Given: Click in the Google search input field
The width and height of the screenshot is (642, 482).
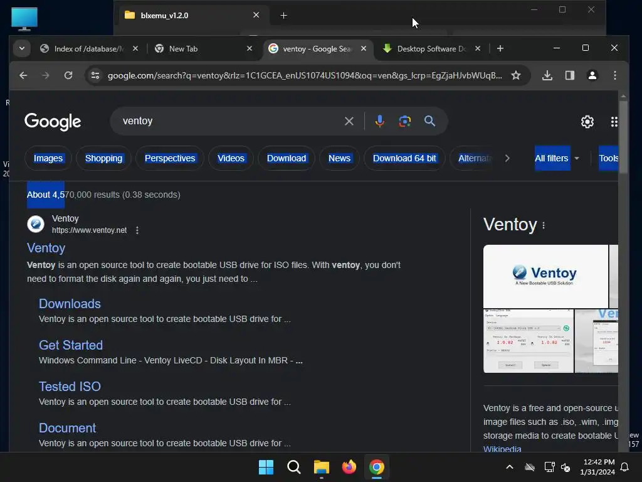Looking at the screenshot, I should 229,121.
